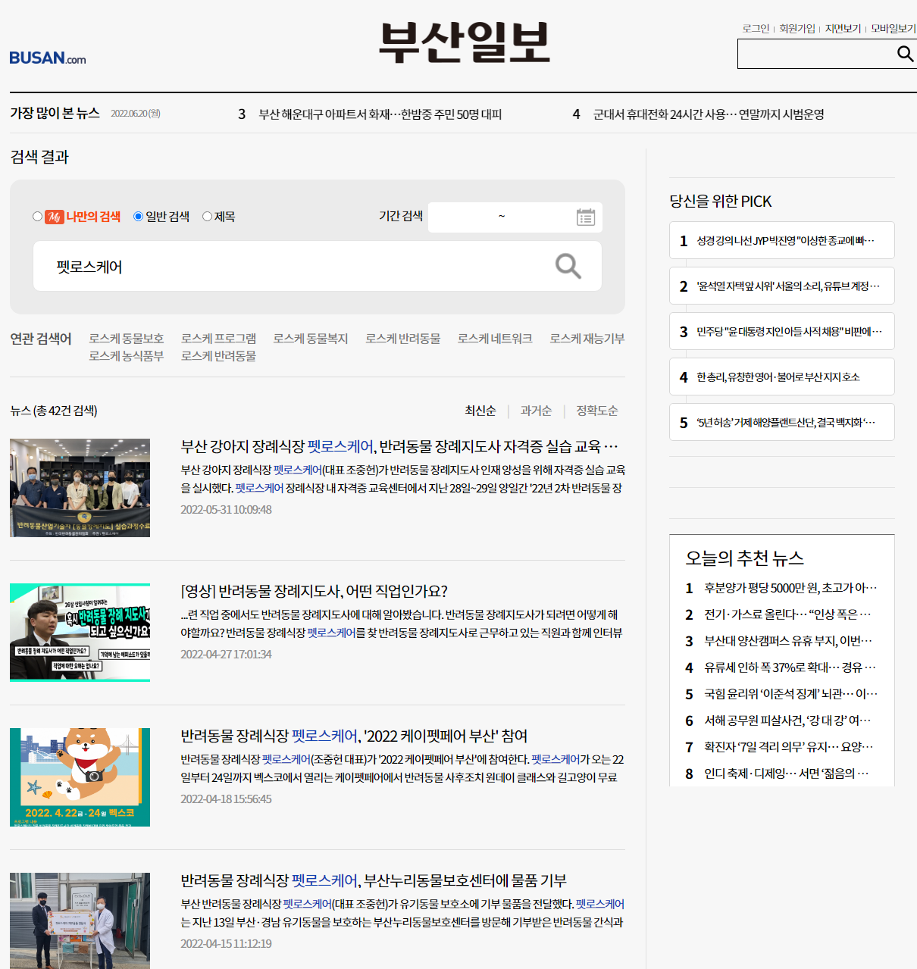Click the header search magnifier icon
Screen dimensions: 917x969
pos(905,54)
